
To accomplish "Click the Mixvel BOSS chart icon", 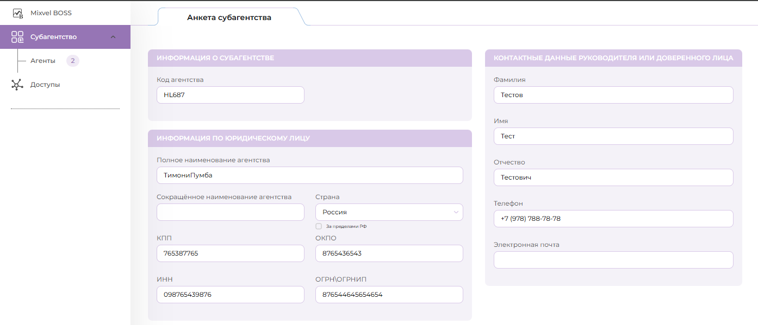I will (x=18, y=13).
